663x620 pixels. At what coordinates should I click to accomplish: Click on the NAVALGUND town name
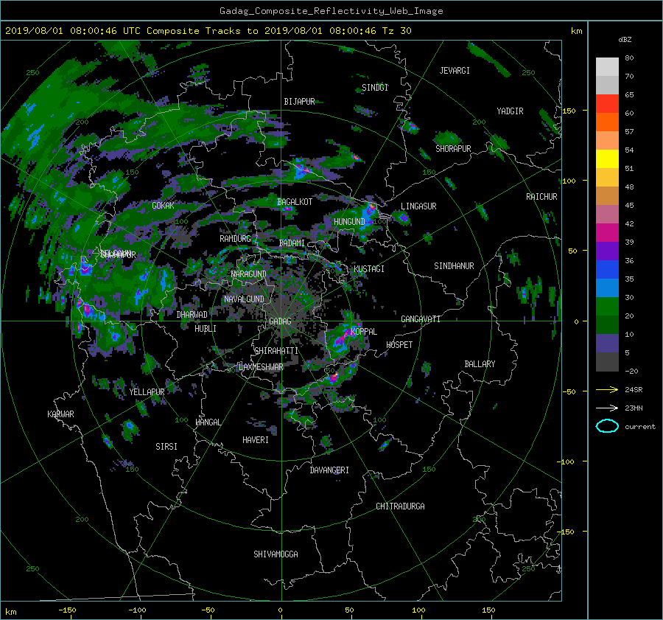coord(244,299)
